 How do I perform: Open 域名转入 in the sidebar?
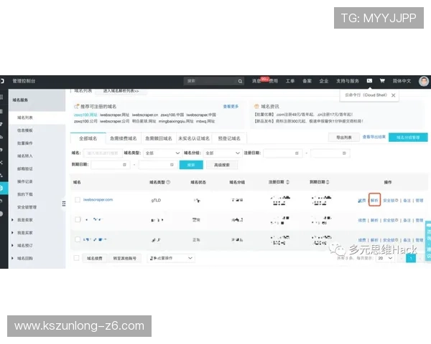click(25, 156)
